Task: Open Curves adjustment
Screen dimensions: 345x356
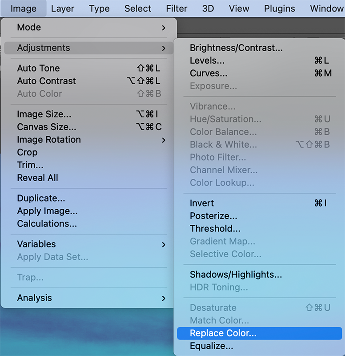Action: 209,73
